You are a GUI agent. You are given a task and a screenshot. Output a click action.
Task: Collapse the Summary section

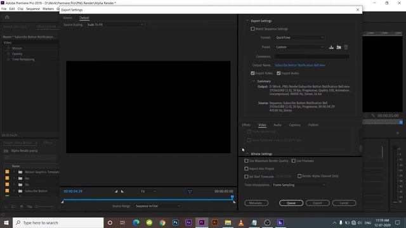pos(254,81)
